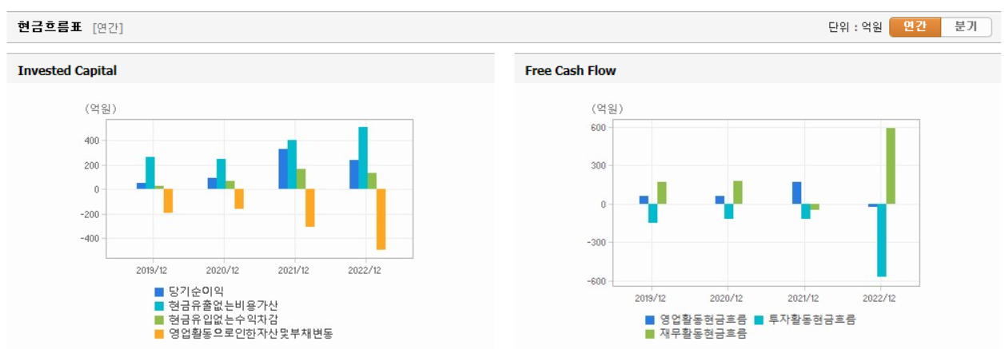Click the 2020/12 green bar in Free Cash Flow
This screenshot has width=1005, height=349.
[x=737, y=192]
